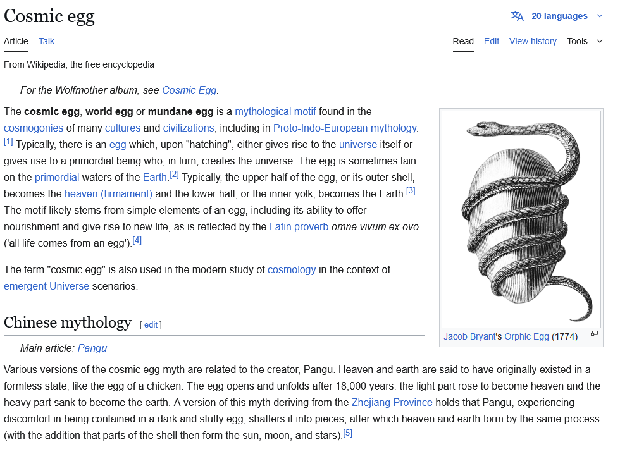Follow the Zhejiang Province link
620x454 pixels.
(x=392, y=403)
